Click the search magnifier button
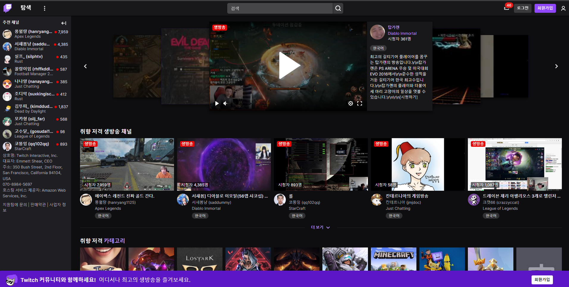The image size is (569, 287). click(338, 8)
